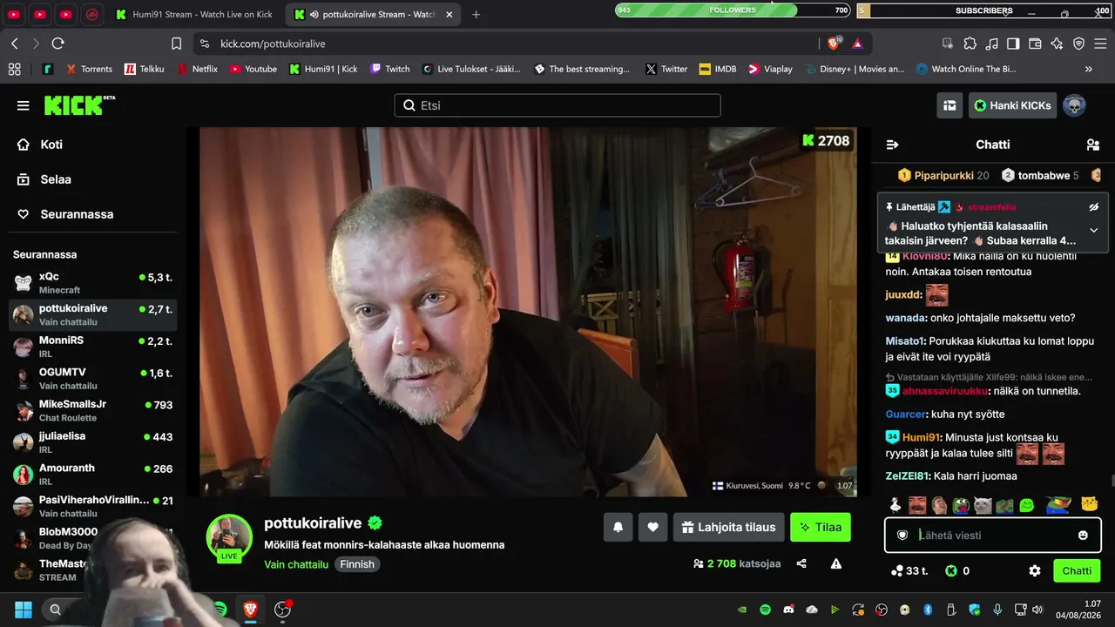This screenshot has height=627, width=1115.
Task: Open the Netflix bookmark
Action: click(197, 69)
